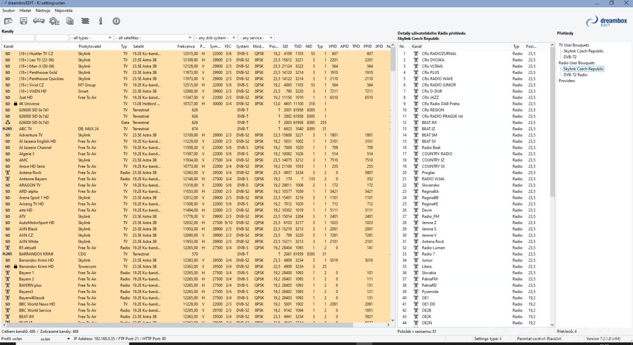Viewport: 633px width, 345px height.
Task: Open the '- any dvb system -' dropdown
Action: click(216, 37)
